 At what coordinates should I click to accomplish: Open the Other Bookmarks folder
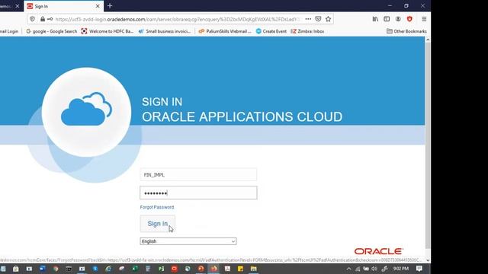click(x=406, y=31)
